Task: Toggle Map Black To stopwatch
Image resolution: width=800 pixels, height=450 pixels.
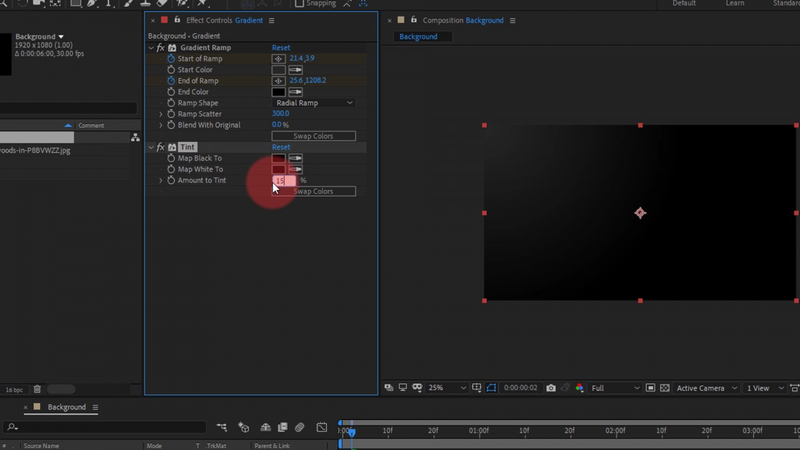Action: [171, 158]
